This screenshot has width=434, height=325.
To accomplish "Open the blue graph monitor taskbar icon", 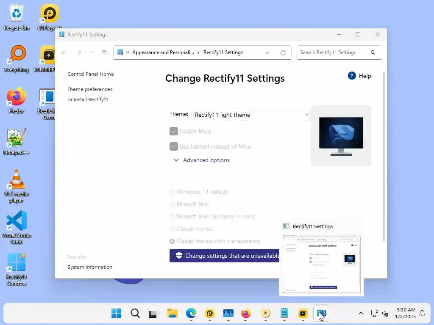I will click(228, 314).
